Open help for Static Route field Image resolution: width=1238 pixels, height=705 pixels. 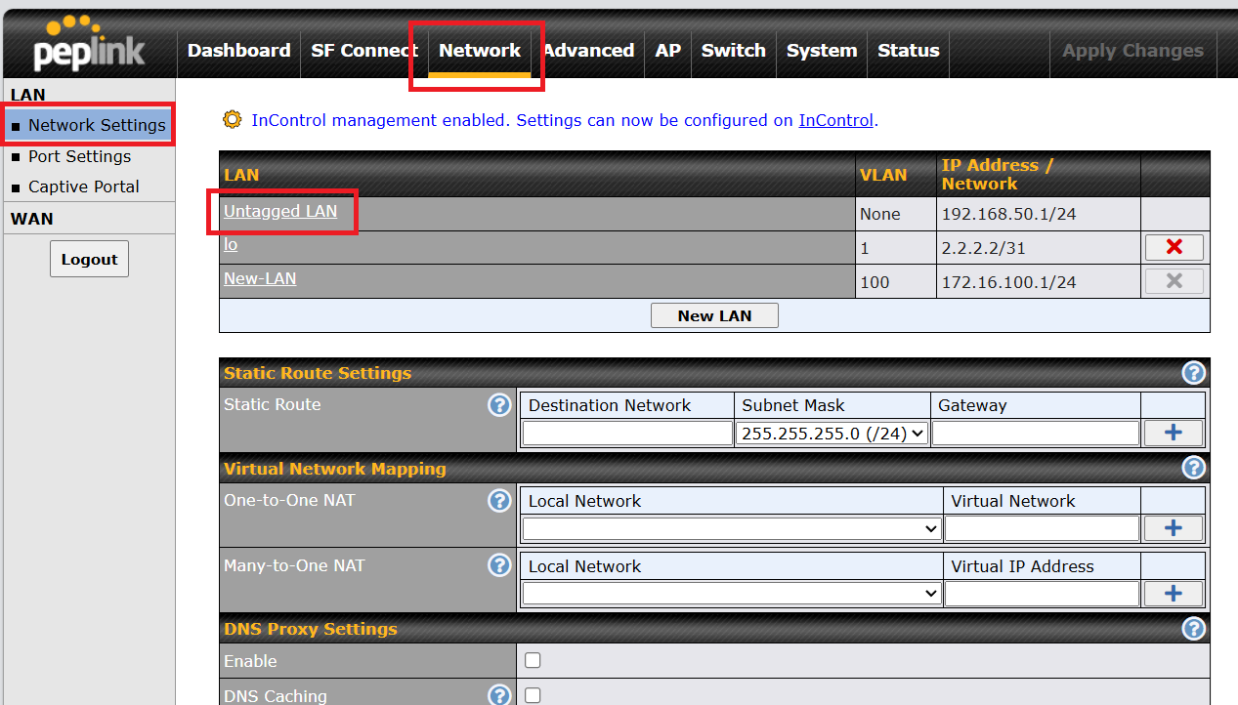point(499,405)
